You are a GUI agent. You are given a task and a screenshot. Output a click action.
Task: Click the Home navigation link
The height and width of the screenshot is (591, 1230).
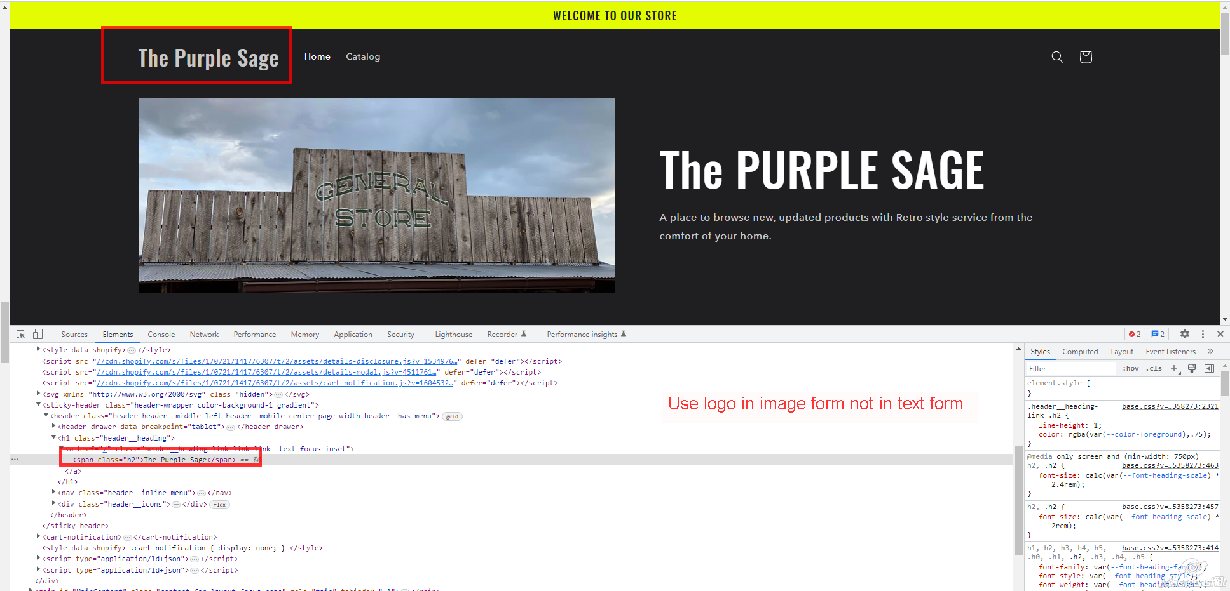click(x=317, y=56)
